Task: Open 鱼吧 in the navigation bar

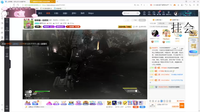Action: [x=82, y=13]
